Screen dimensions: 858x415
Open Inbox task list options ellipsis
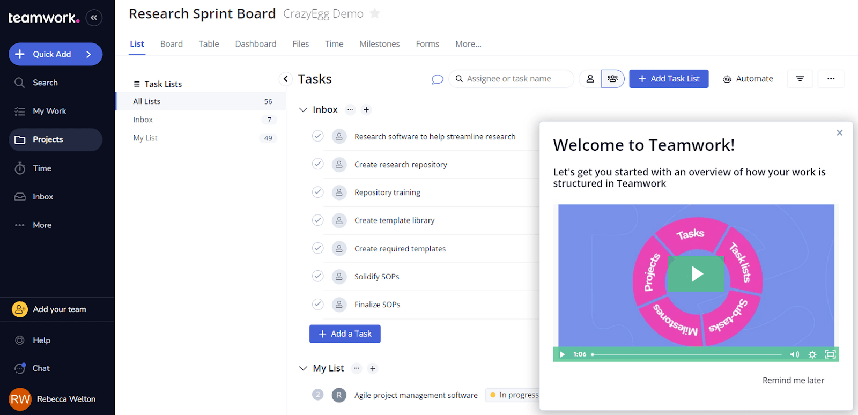tap(350, 109)
